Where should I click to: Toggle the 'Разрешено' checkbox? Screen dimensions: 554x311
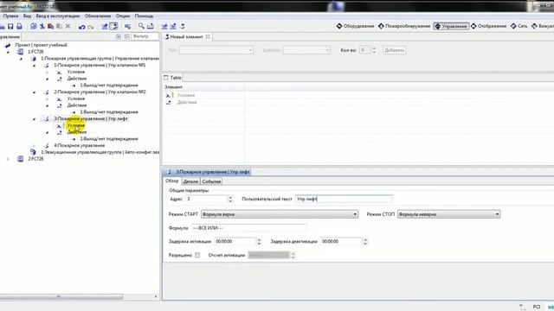tap(197, 255)
